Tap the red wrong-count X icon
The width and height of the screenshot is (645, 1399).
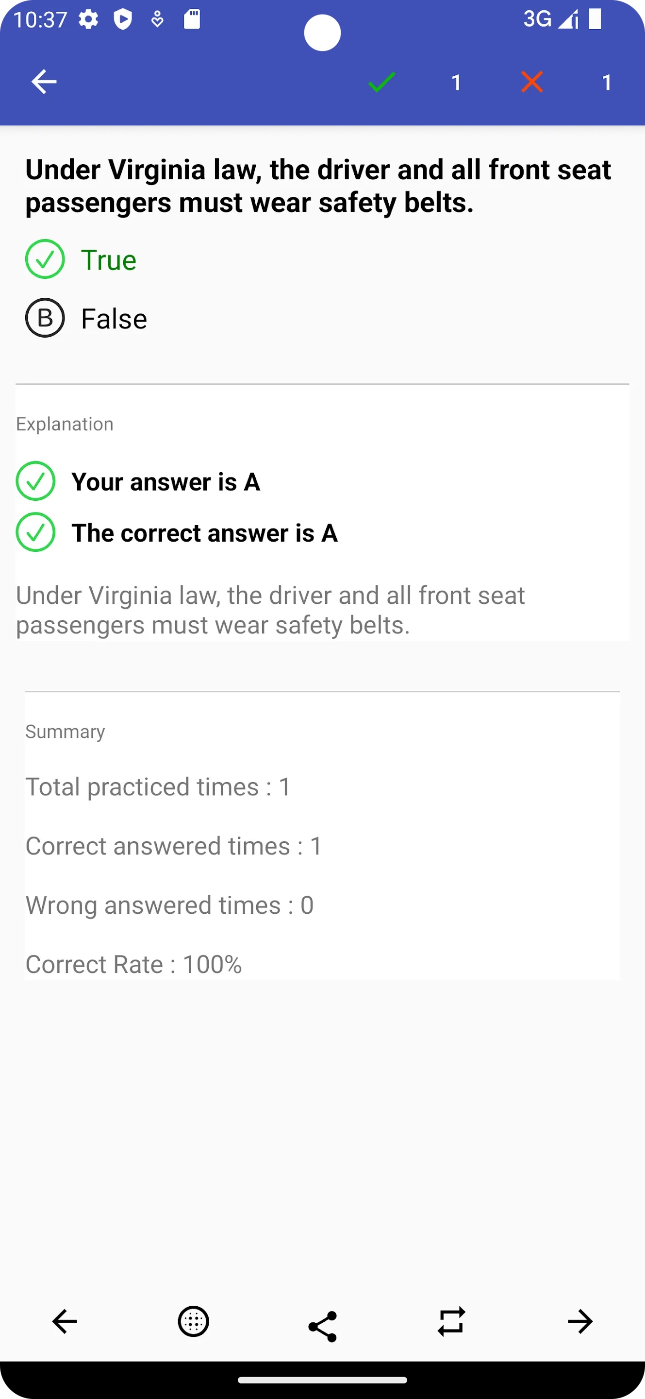[532, 82]
